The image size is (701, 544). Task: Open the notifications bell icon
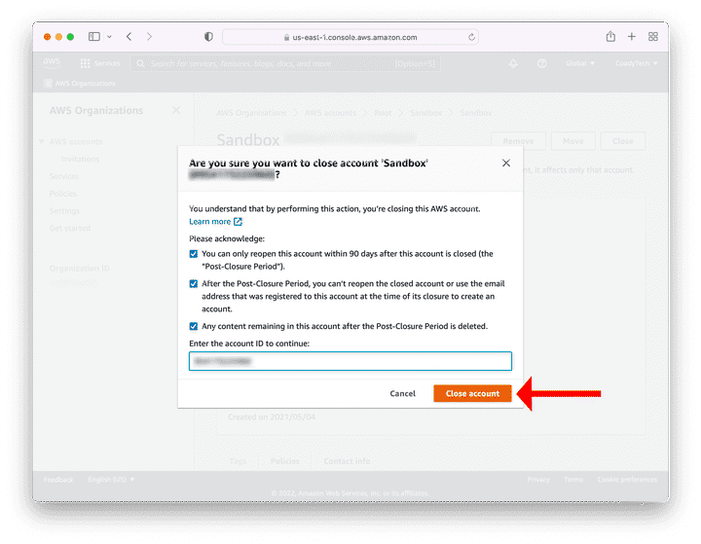(x=513, y=63)
